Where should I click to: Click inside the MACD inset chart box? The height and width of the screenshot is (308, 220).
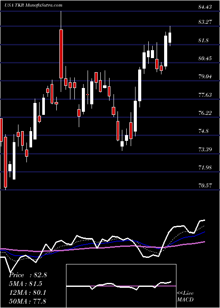(121, 286)
